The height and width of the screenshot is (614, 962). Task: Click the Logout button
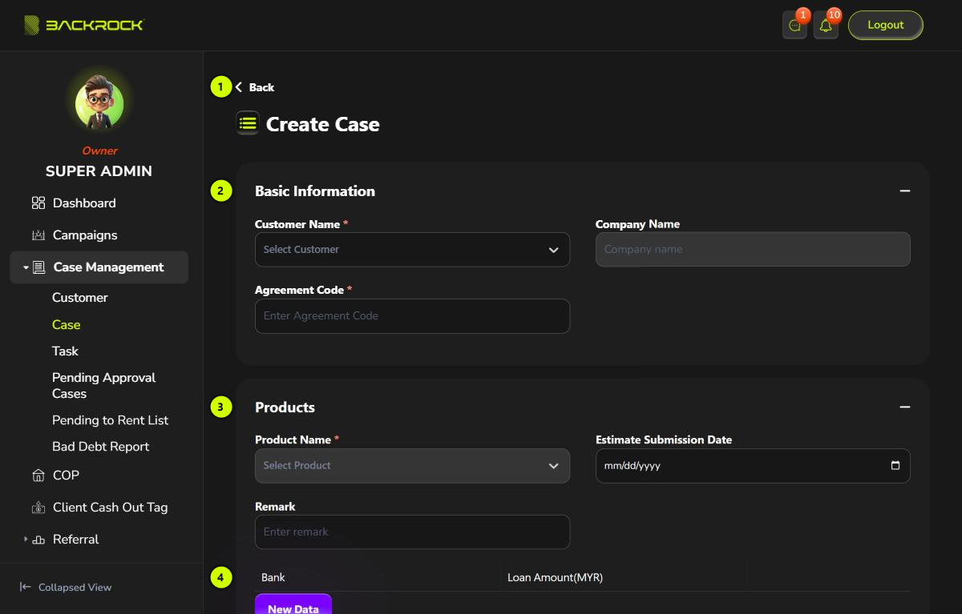[x=886, y=25]
